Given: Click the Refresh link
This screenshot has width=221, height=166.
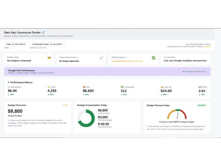Looking at the screenshot, I should (207, 47).
